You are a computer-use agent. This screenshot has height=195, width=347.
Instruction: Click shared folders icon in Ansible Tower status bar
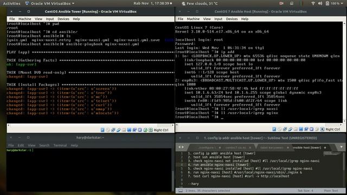coord(124,130)
